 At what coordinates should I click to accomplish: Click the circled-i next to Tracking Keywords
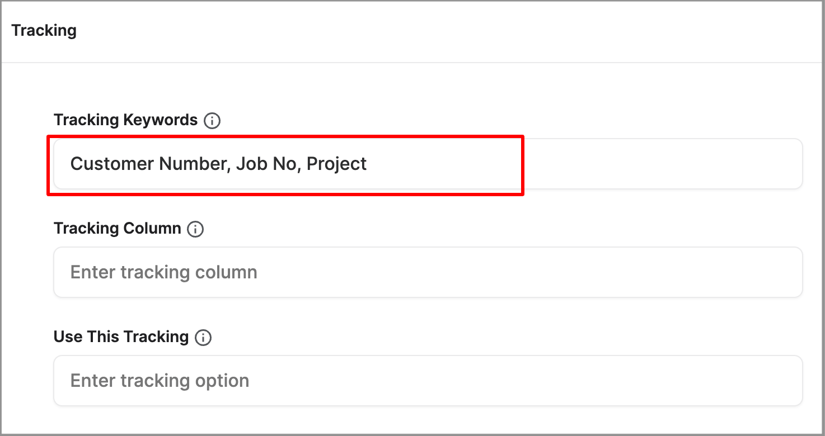(212, 120)
